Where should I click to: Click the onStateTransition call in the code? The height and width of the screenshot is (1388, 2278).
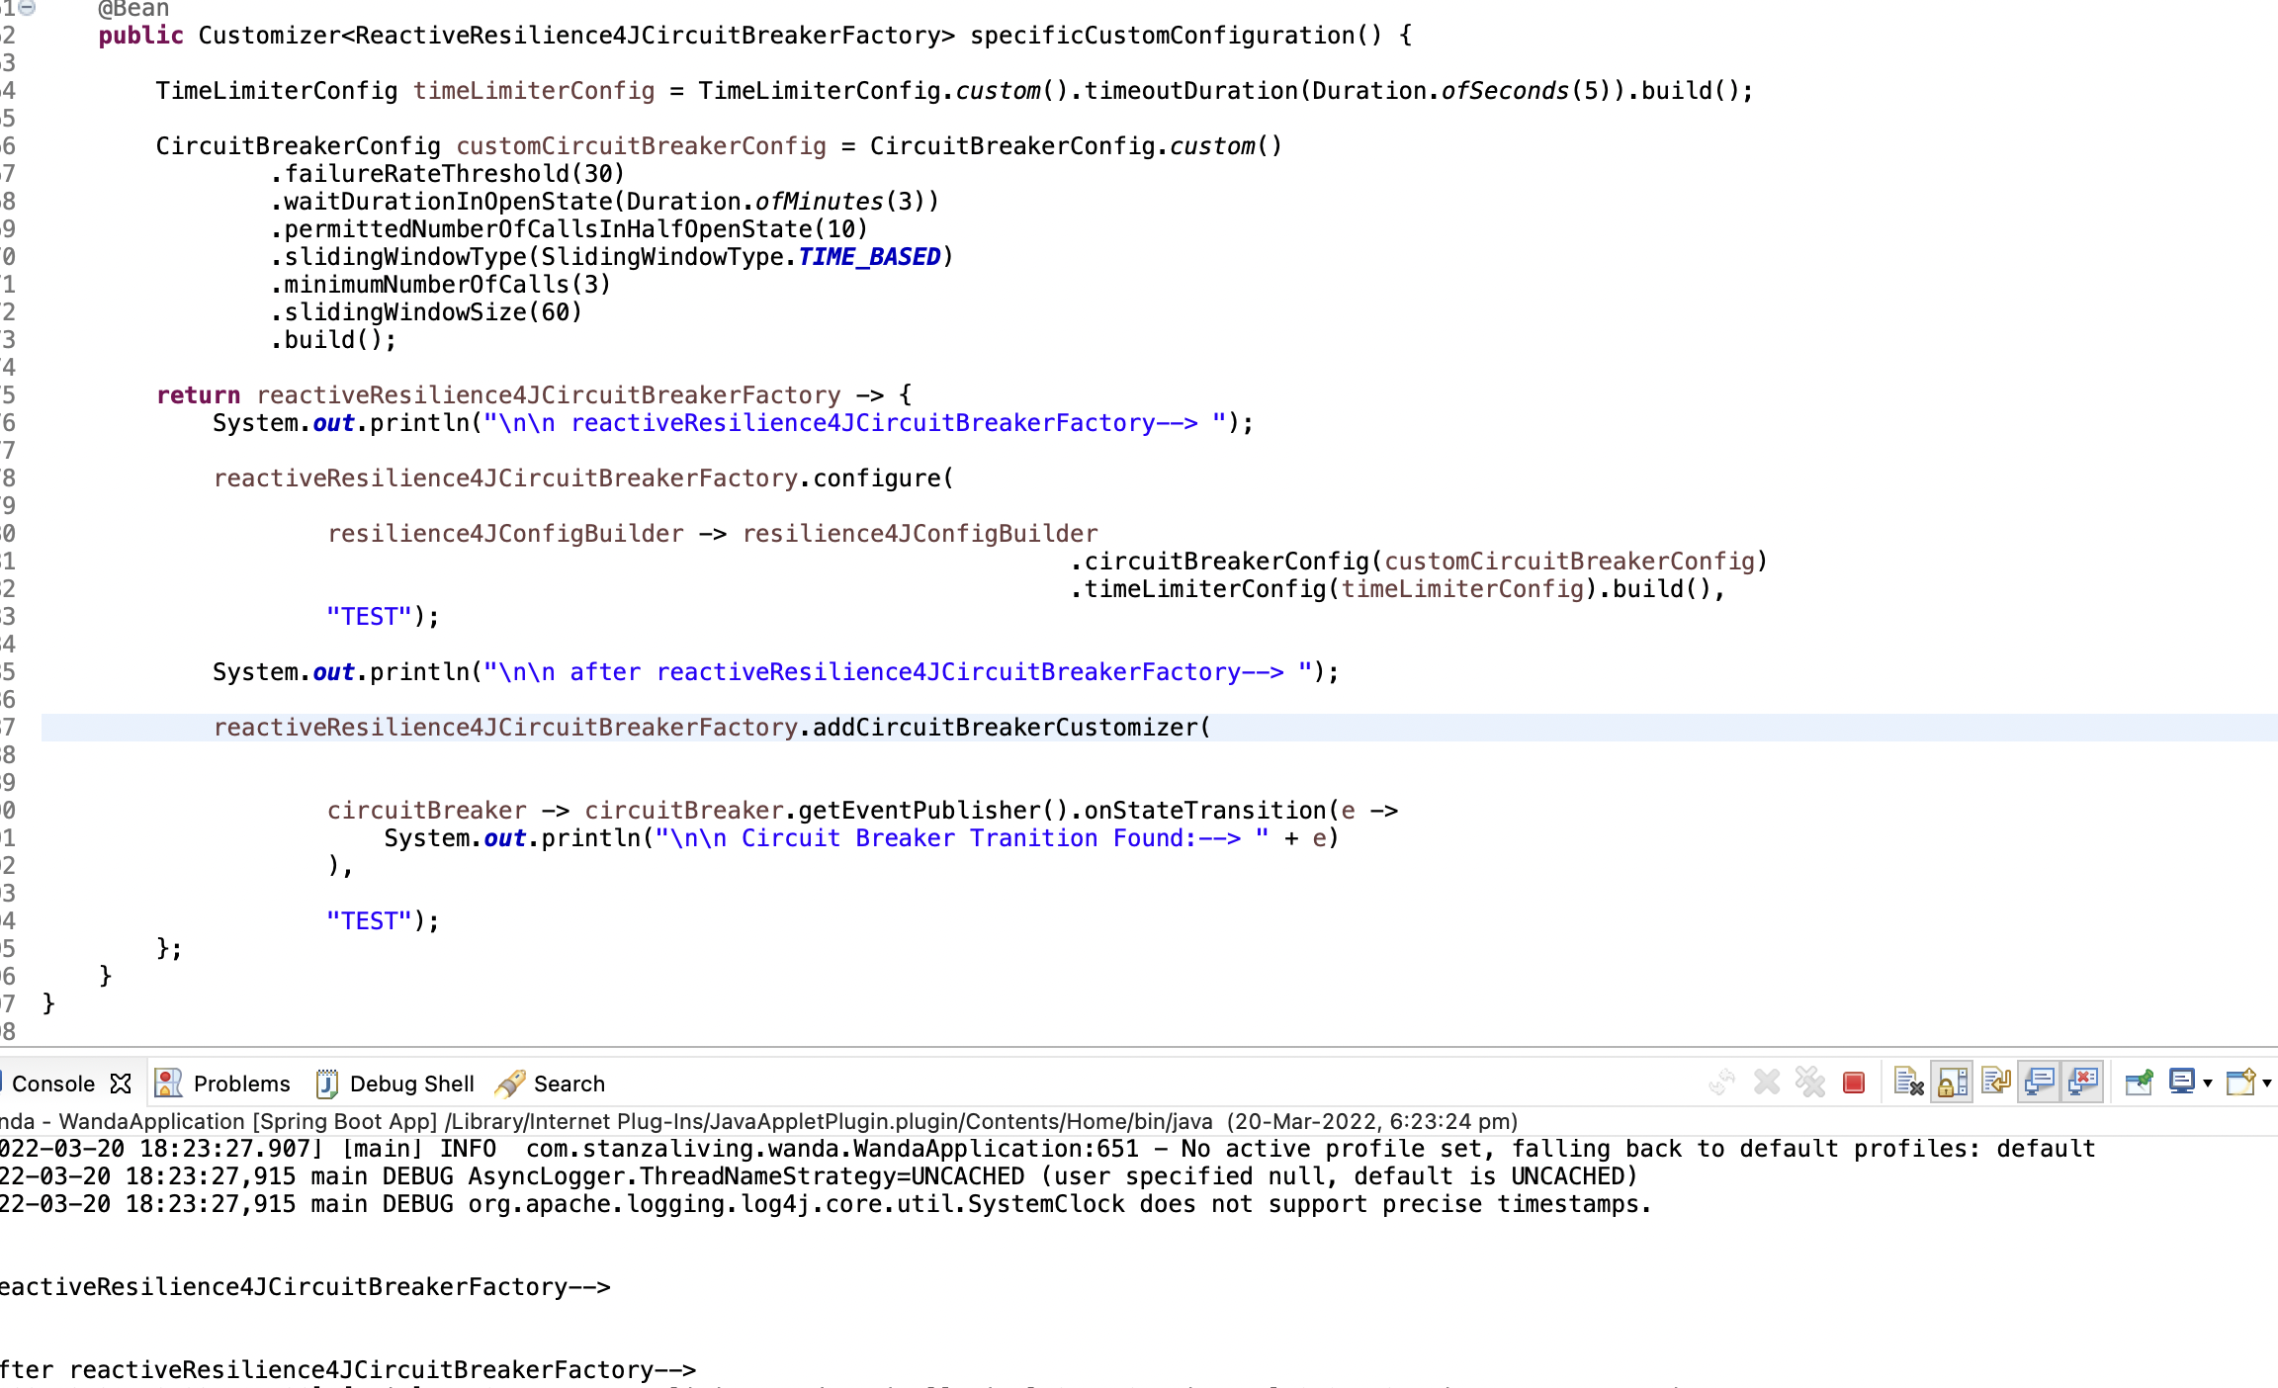tap(1205, 811)
